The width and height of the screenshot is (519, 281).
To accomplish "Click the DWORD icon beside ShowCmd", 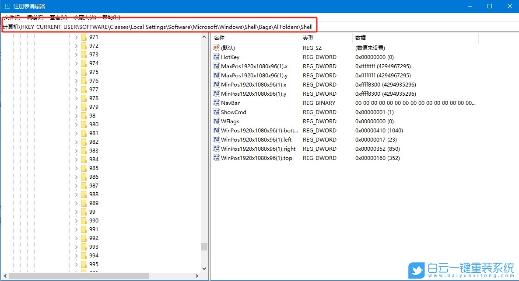I will click(x=217, y=112).
